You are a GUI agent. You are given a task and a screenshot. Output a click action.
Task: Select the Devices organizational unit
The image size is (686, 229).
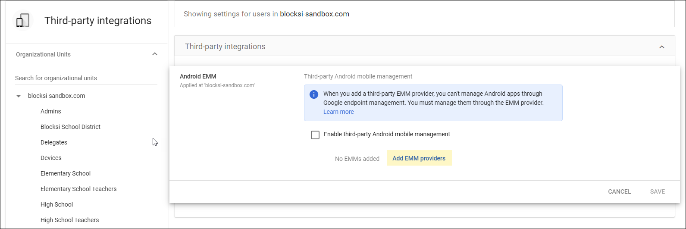coord(51,158)
